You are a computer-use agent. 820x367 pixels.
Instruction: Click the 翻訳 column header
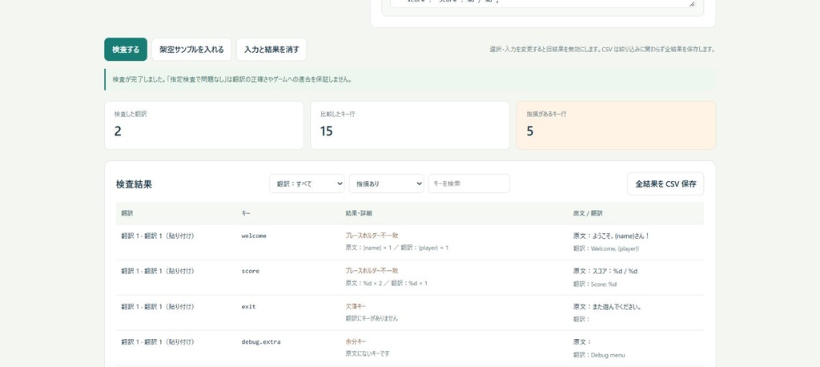coord(127,213)
